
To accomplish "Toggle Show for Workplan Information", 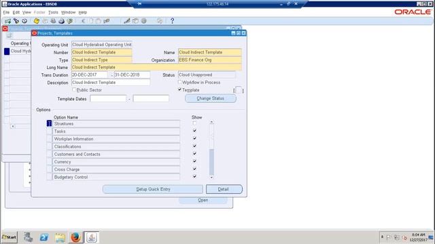I will point(194,138).
